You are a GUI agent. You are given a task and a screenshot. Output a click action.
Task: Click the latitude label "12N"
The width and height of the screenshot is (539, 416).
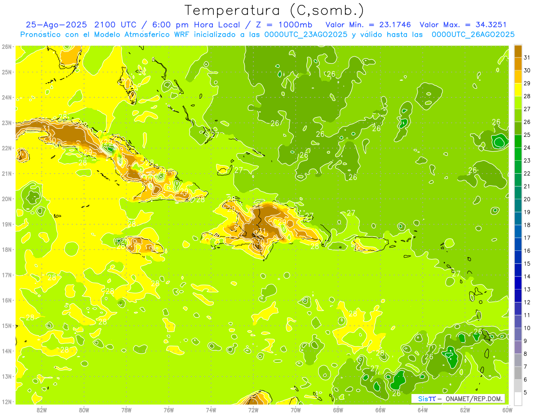tap(7, 402)
